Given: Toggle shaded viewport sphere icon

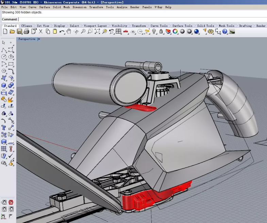Looking at the screenshot, I should click(x=182, y=32).
